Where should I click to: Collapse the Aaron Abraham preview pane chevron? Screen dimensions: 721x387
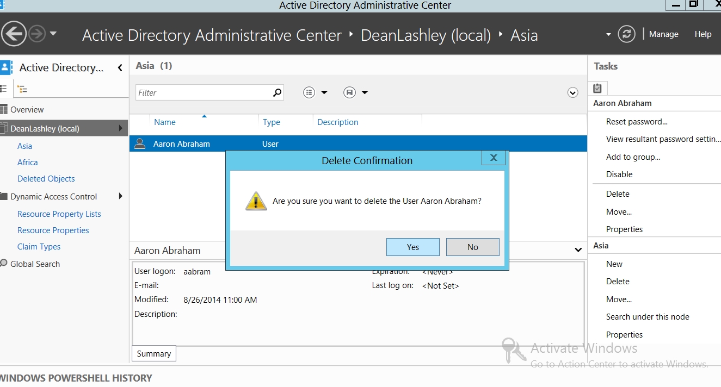pyautogui.click(x=578, y=250)
